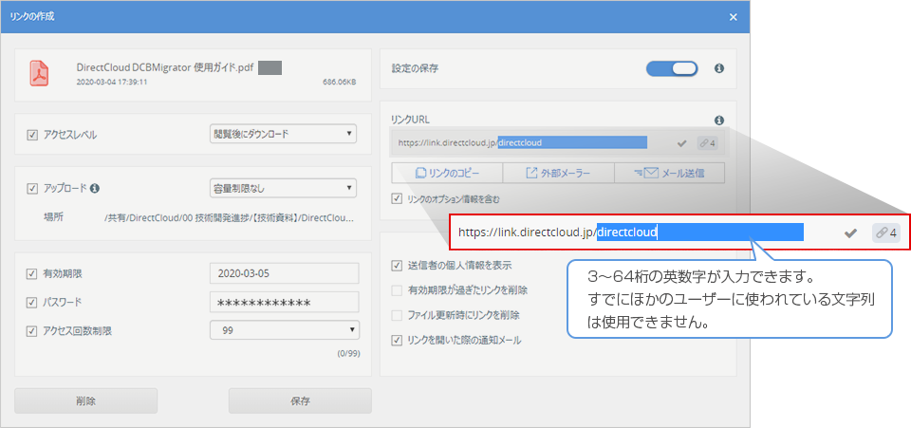Image resolution: width=911 pixels, height=428 pixels.
Task: Click the info icon beside リンクURL
Action: (x=718, y=121)
